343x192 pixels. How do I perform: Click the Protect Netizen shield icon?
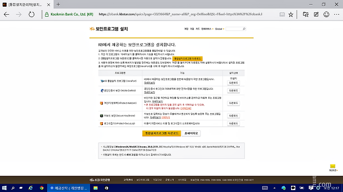click(101, 103)
